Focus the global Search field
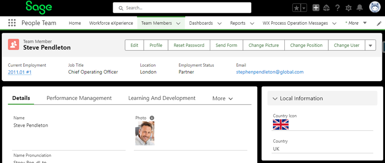The width and height of the screenshot is (385, 163). click(x=182, y=8)
